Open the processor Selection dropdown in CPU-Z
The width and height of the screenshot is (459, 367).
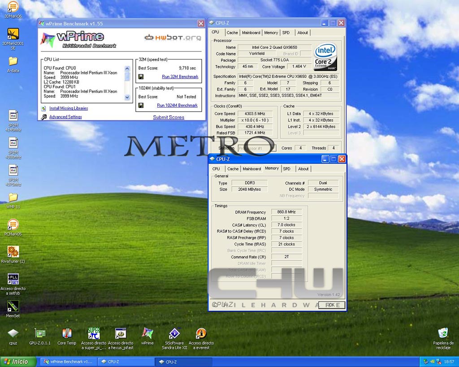pos(257,148)
